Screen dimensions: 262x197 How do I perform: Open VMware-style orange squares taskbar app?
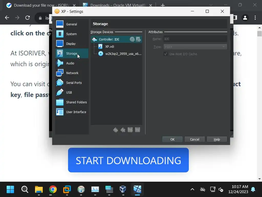(67, 190)
